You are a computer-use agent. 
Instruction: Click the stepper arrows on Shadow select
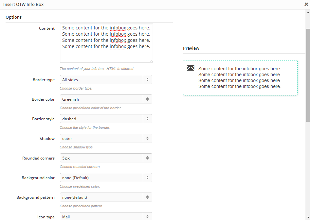[148, 138]
